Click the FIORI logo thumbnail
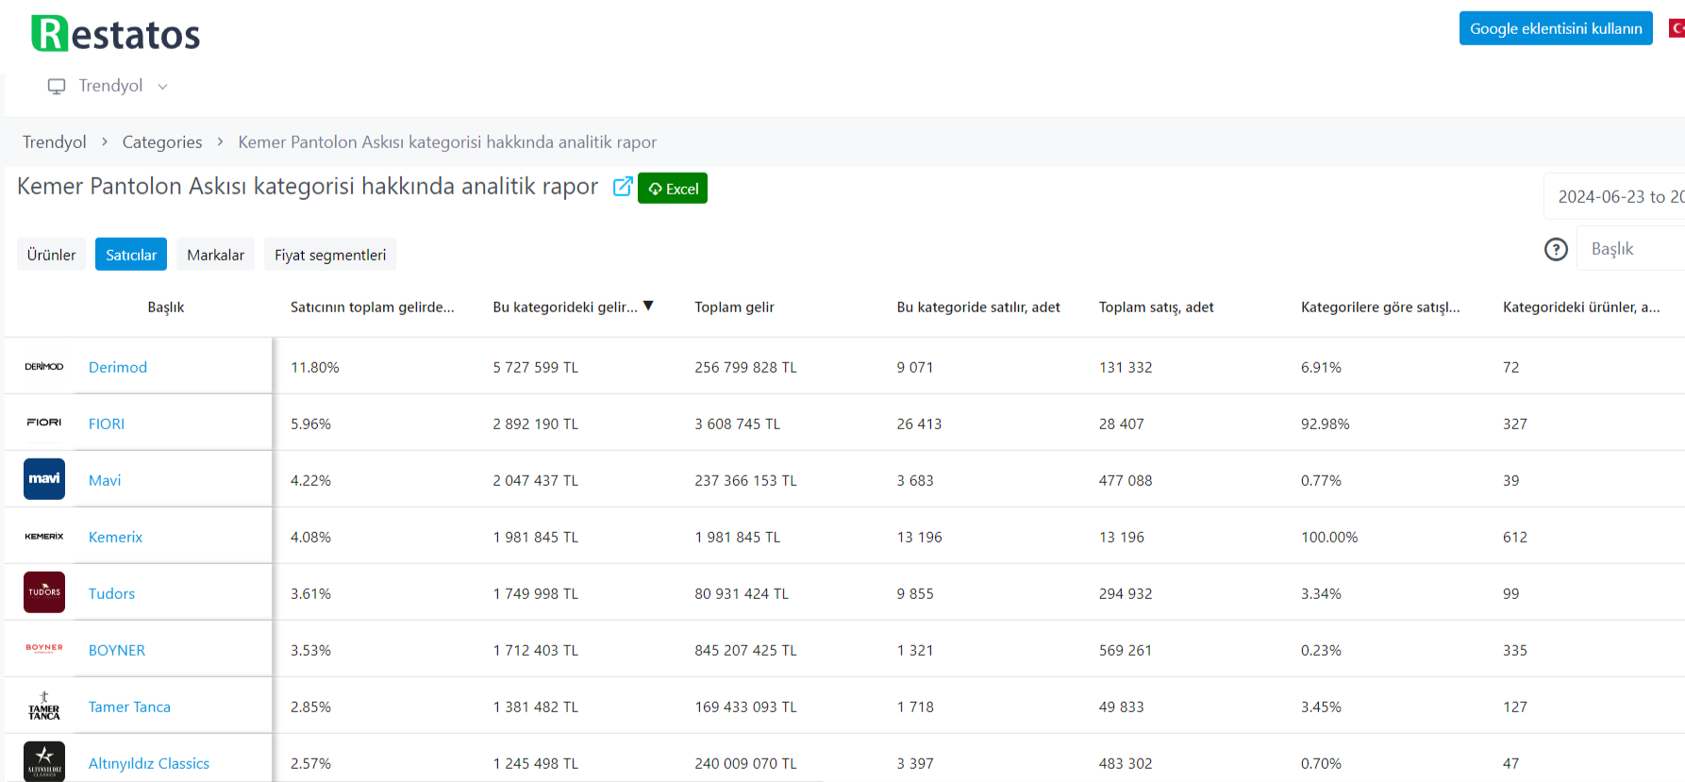Viewport: 1685px width, 782px height. [x=44, y=423]
